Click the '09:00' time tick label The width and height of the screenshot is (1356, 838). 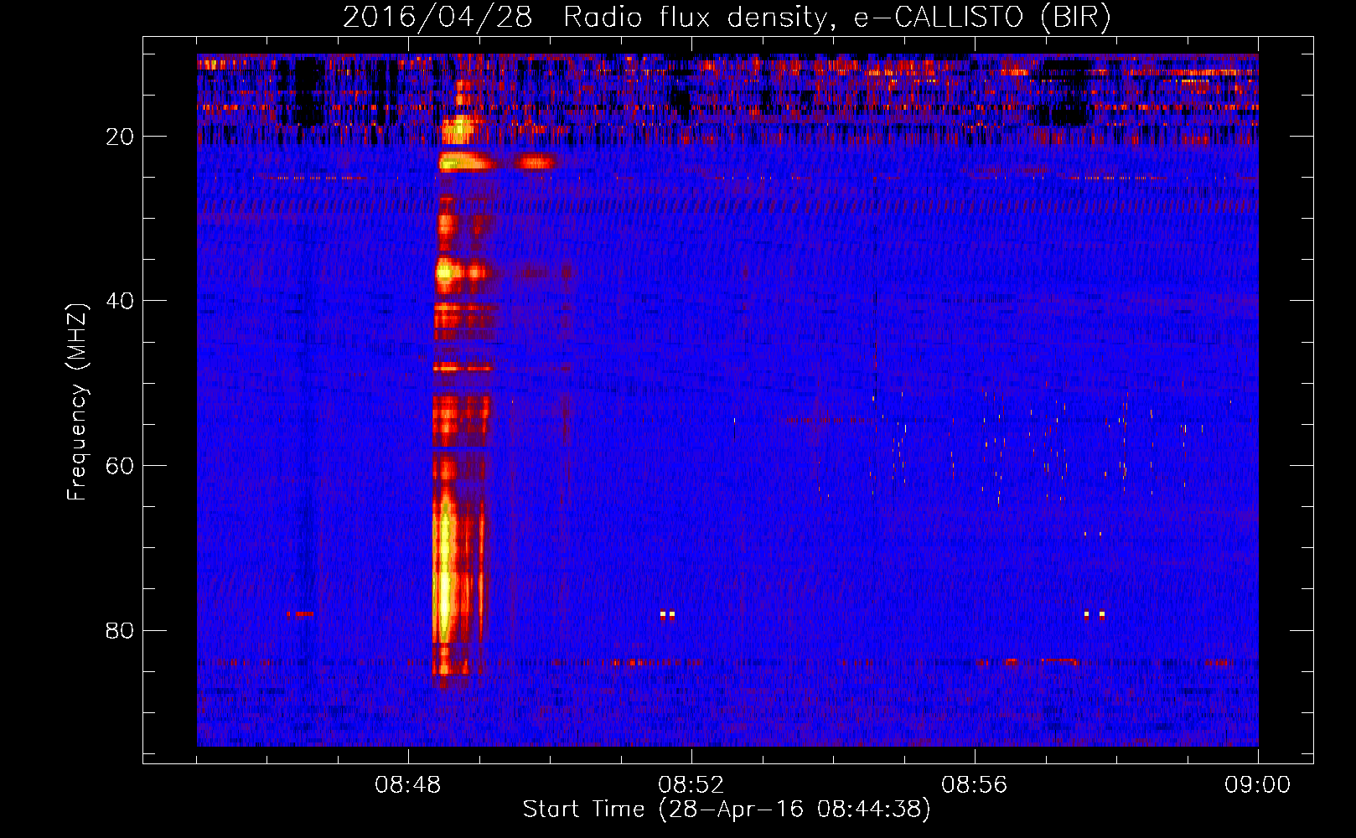coord(1258,785)
